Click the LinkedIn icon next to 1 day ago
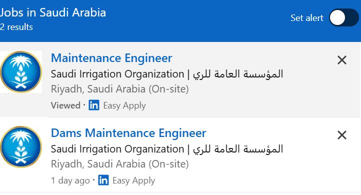 coord(103,180)
